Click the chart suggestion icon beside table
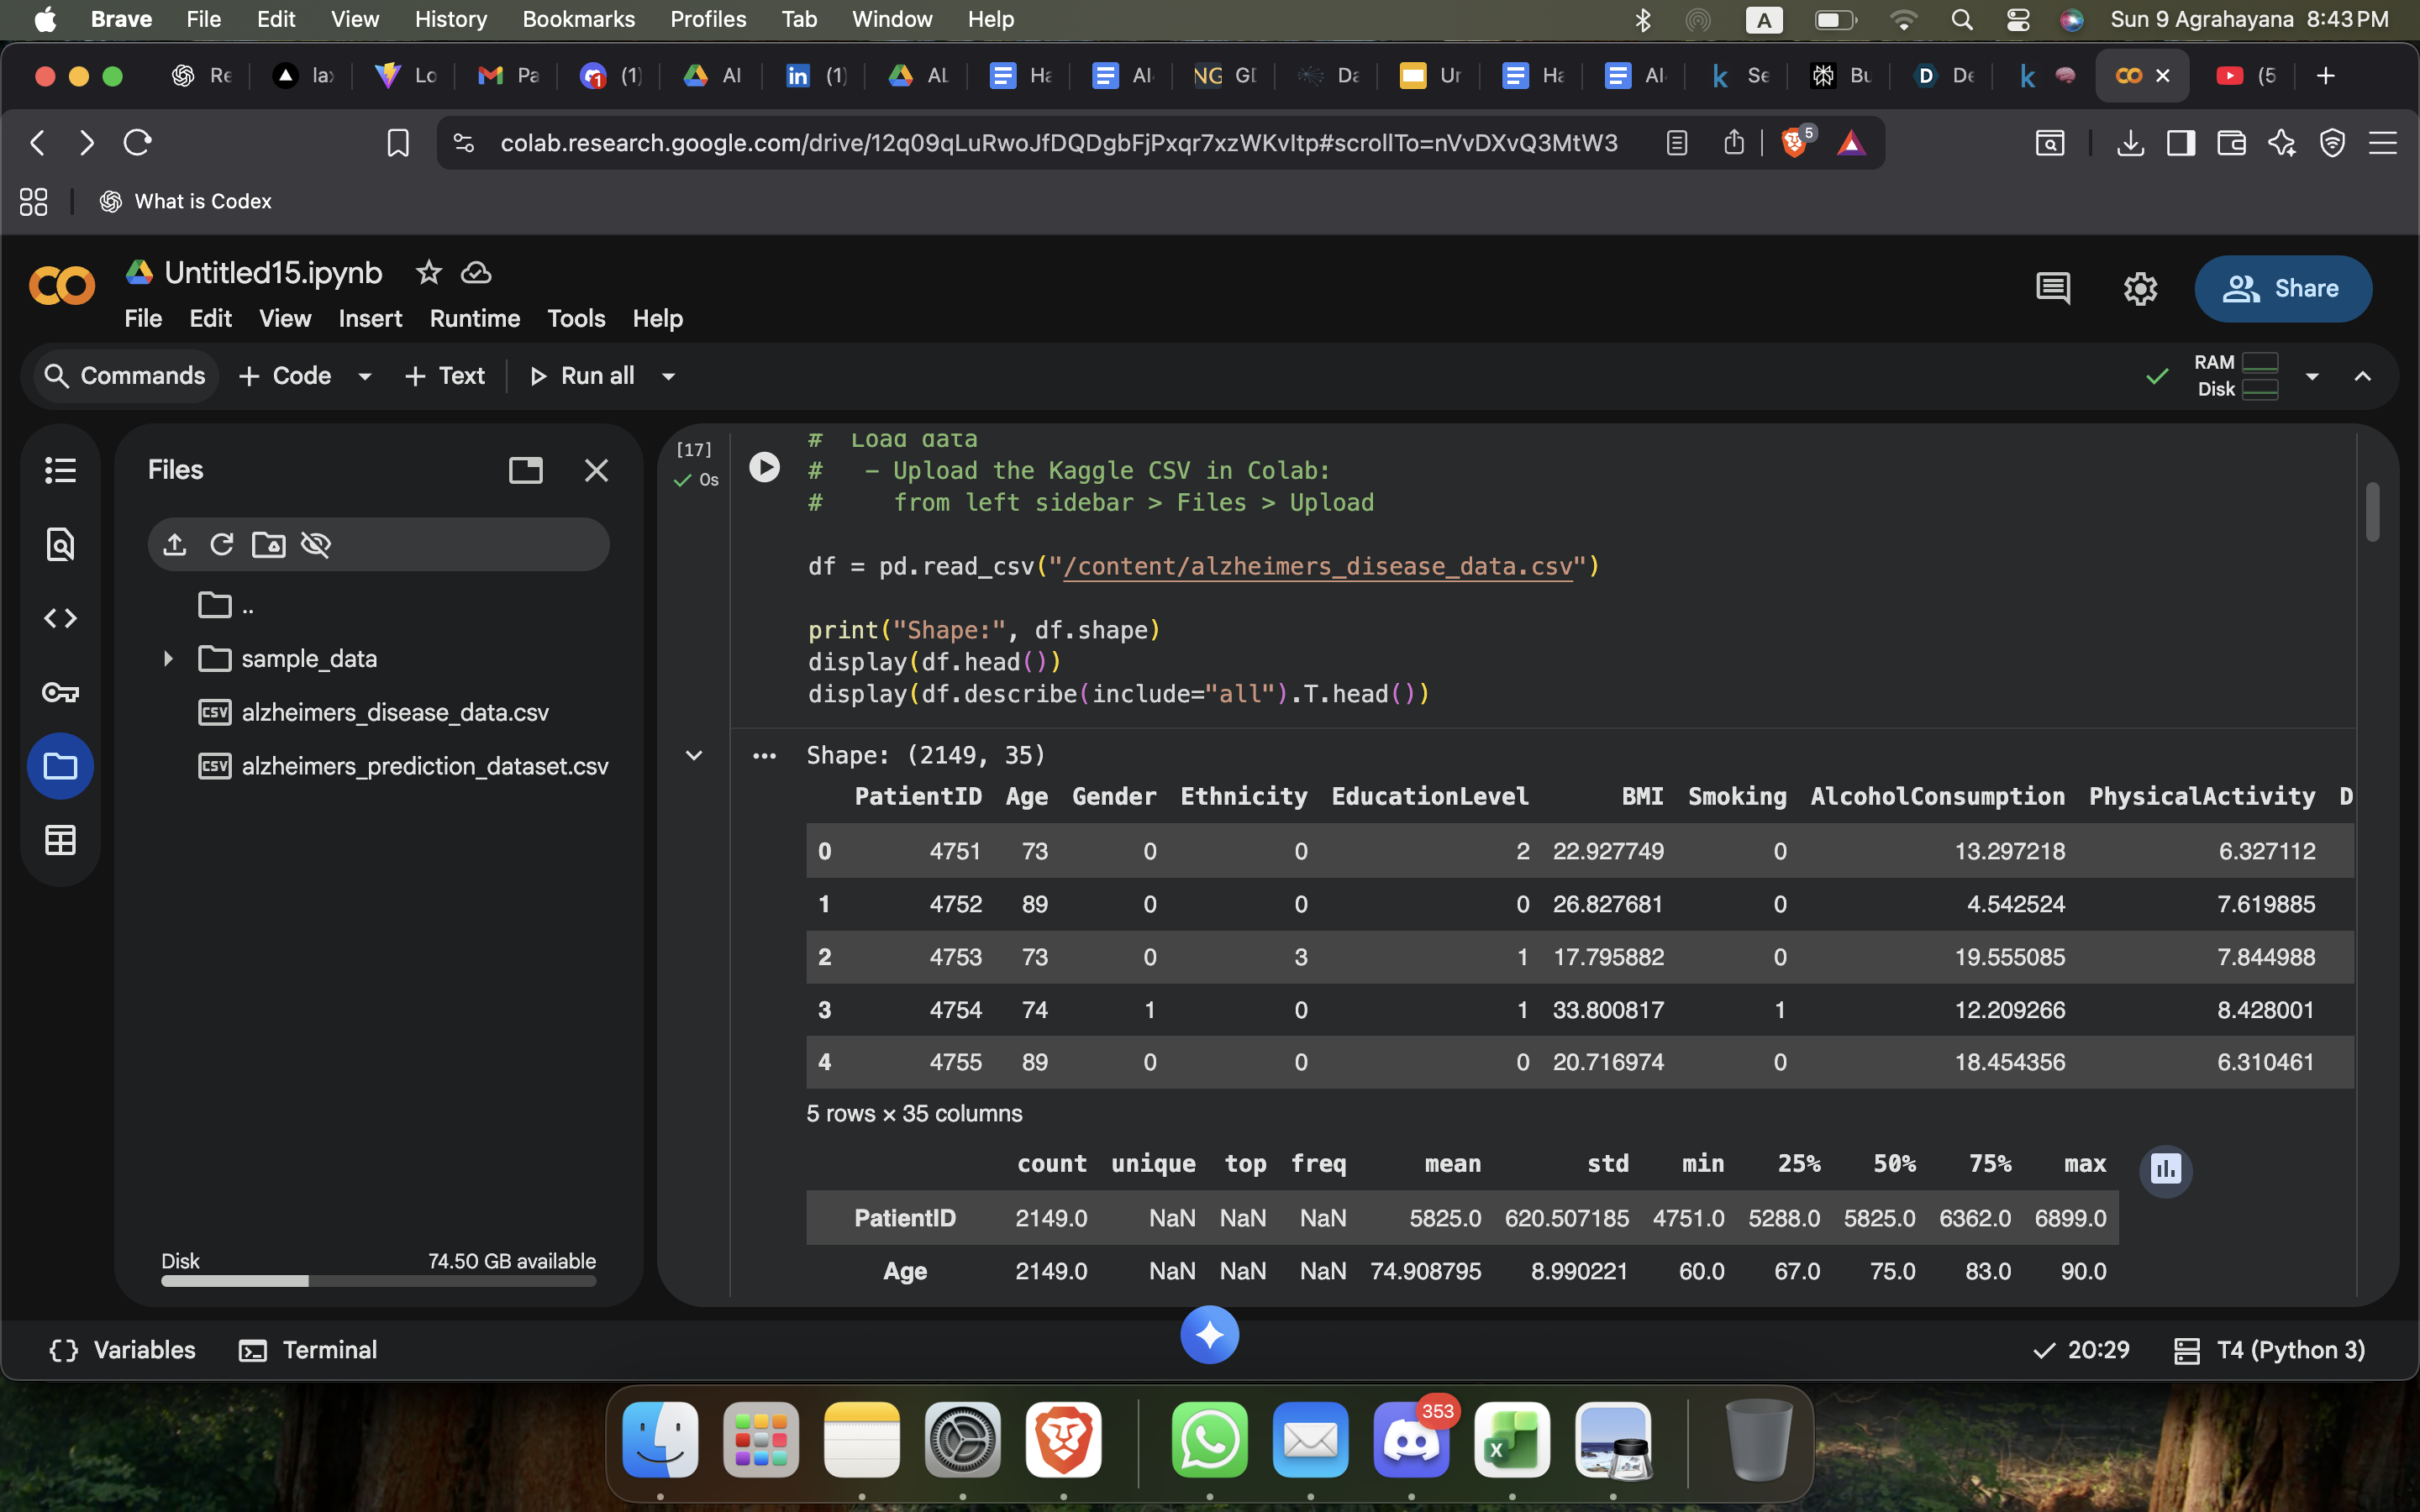 [x=2165, y=1169]
